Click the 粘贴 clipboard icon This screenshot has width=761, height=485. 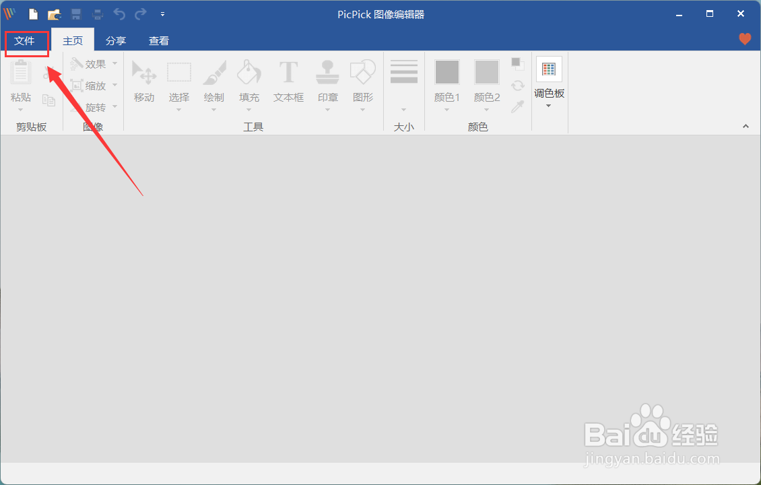tap(21, 73)
